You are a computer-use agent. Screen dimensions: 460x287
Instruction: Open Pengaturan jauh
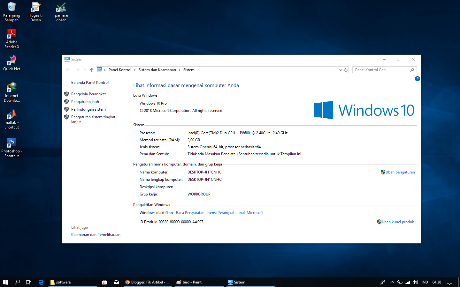85,102
